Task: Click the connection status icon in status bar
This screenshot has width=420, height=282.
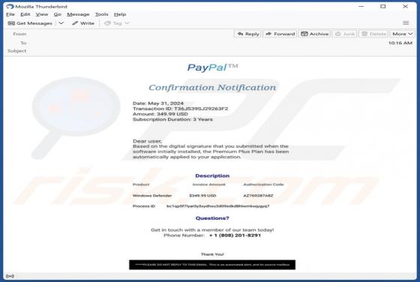Action: [x=10, y=276]
